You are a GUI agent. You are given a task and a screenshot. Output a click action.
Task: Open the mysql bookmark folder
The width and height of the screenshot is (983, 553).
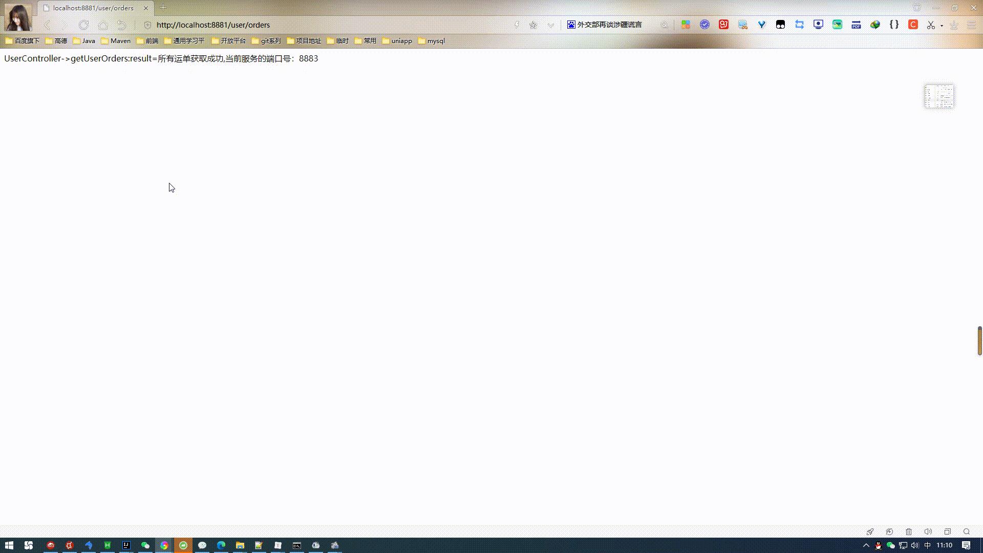pyautogui.click(x=432, y=41)
